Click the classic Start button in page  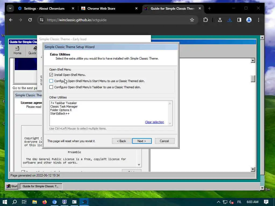12,186
